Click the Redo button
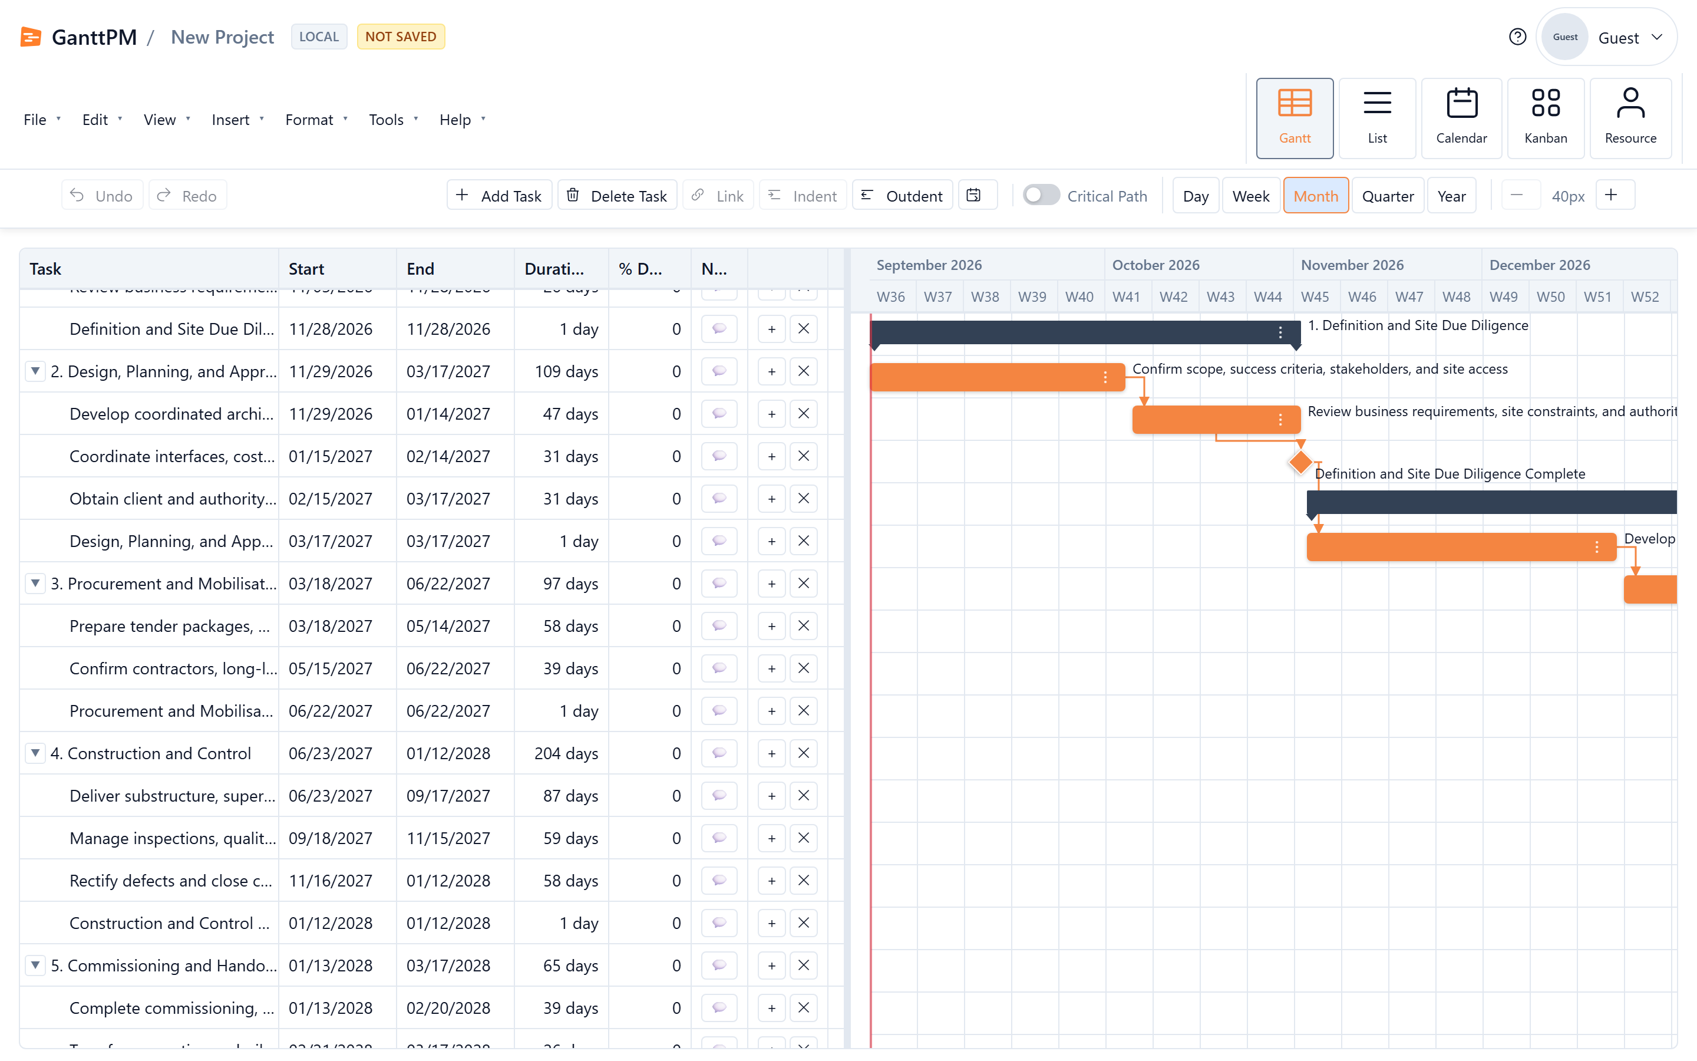The height and width of the screenshot is (1061, 1697). (x=187, y=195)
